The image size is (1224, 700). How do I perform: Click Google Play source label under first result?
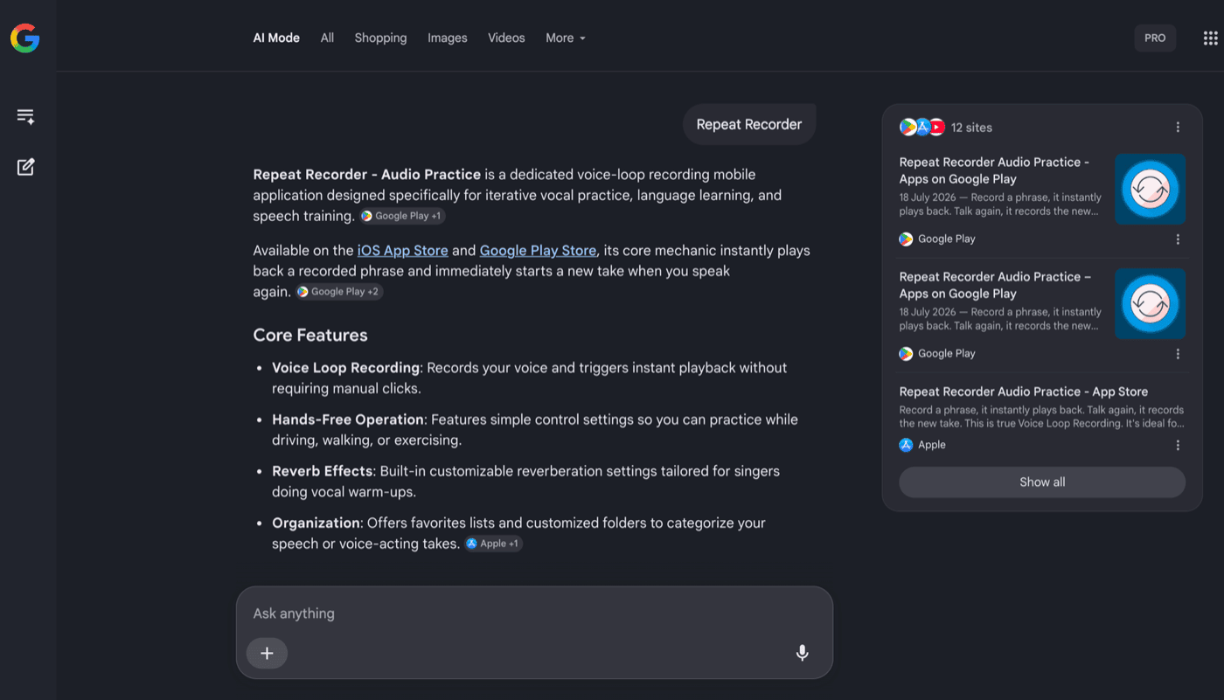[x=946, y=239]
